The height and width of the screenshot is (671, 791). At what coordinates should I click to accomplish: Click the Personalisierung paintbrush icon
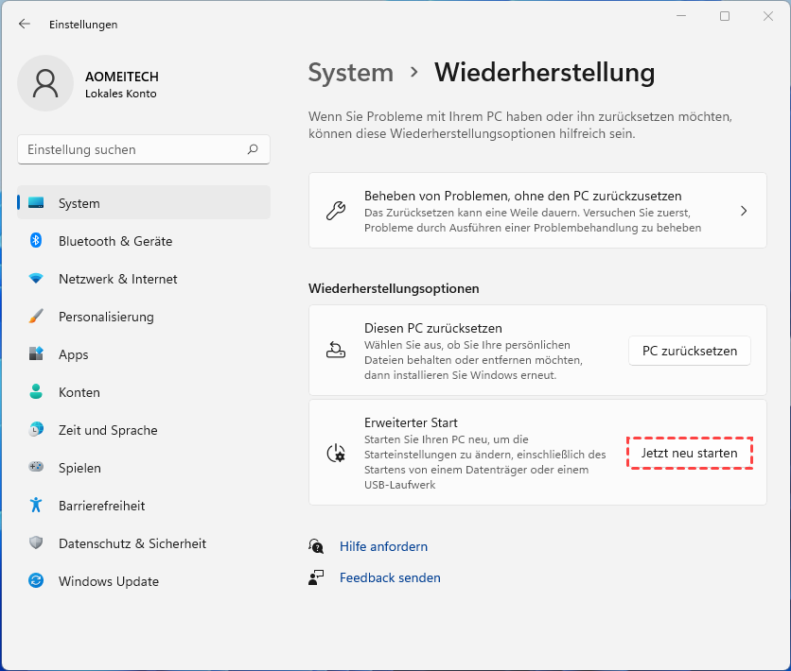[36, 317]
